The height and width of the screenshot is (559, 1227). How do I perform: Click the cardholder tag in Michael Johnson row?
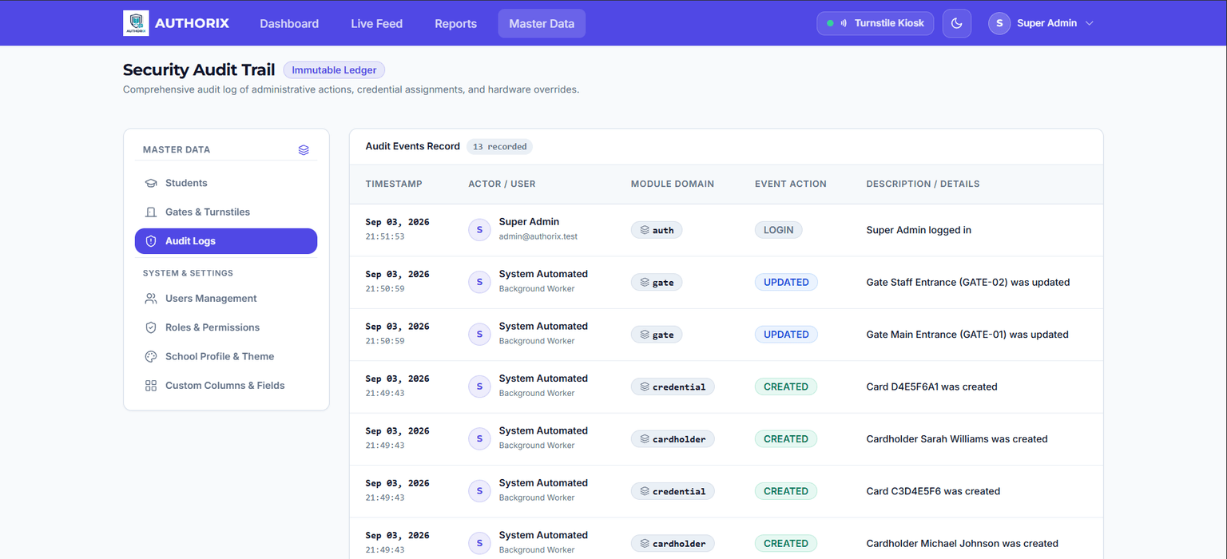[673, 543]
